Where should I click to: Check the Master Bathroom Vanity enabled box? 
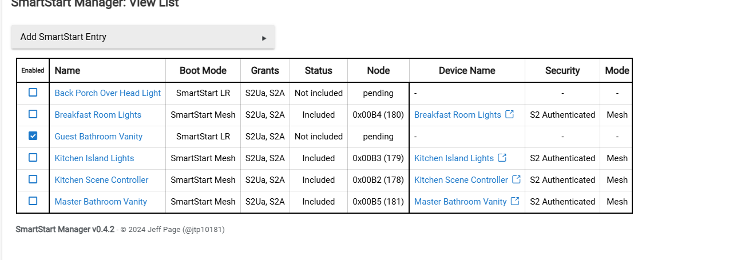(x=33, y=201)
